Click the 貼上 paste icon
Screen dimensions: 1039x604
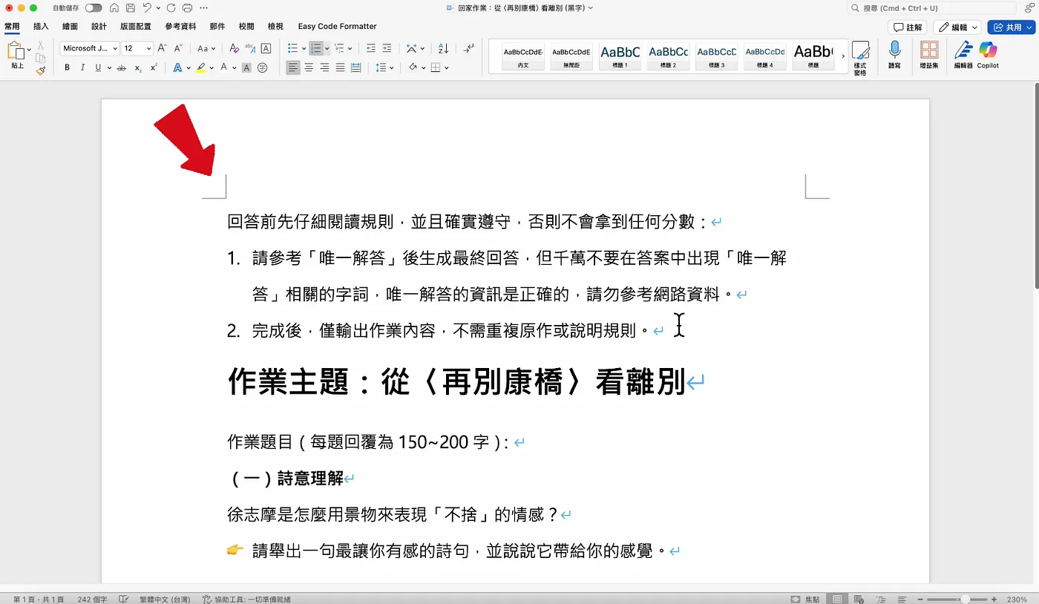[x=16, y=51]
